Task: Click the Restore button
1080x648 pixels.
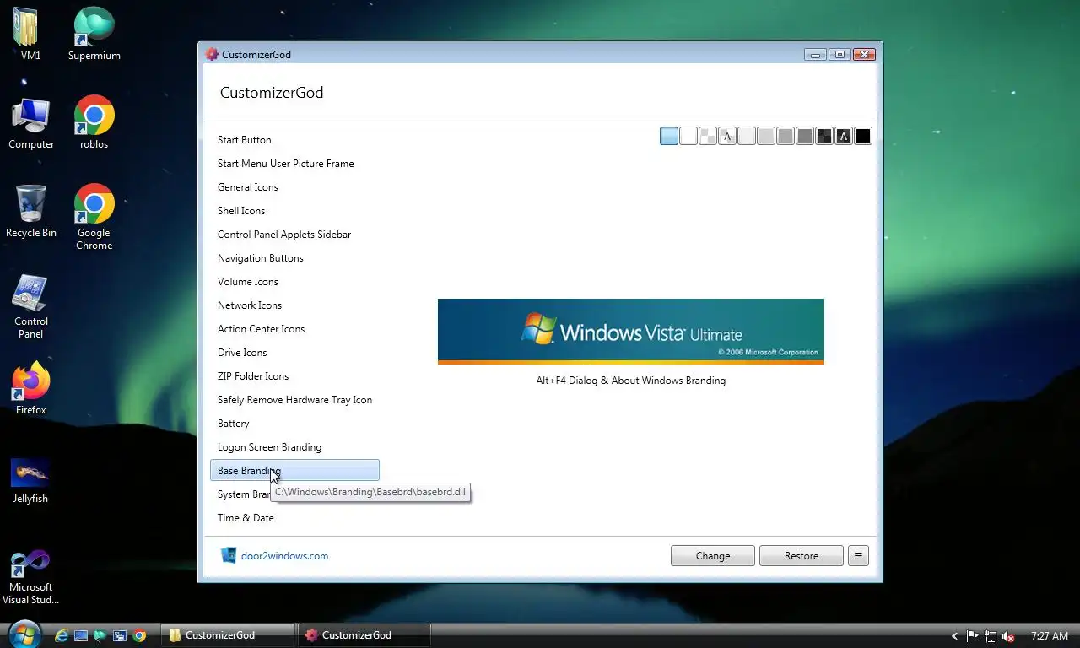Action: click(802, 556)
